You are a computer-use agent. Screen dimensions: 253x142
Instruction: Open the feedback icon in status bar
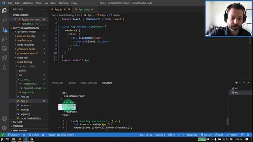pyautogui.click(x=242, y=135)
